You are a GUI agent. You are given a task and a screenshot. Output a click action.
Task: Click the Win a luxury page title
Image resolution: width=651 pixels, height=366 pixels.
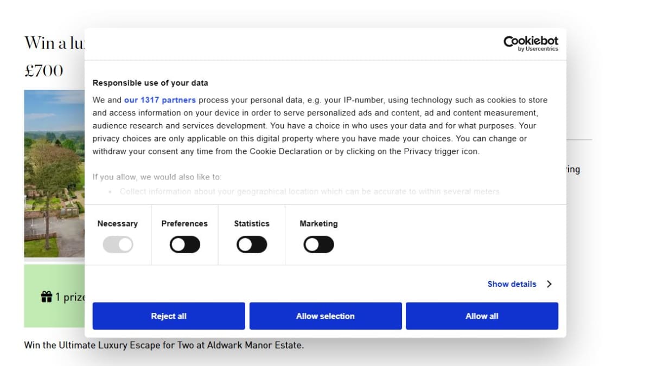point(54,42)
